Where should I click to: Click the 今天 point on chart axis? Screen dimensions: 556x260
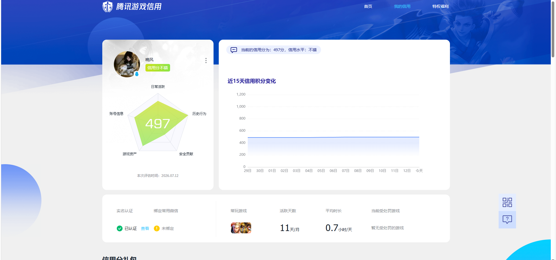click(x=419, y=171)
